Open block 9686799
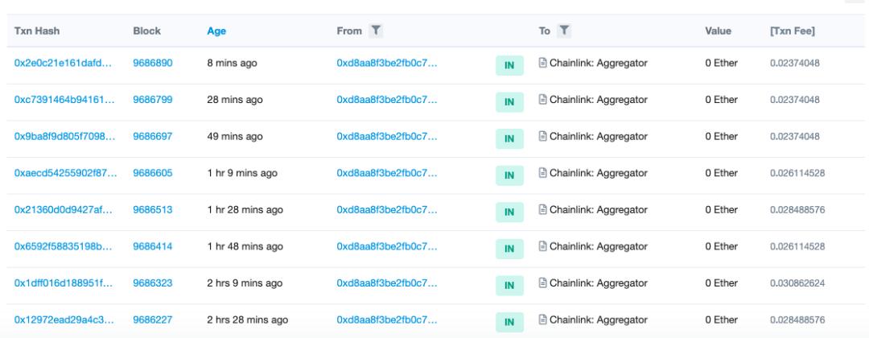869x338 pixels. click(x=152, y=100)
